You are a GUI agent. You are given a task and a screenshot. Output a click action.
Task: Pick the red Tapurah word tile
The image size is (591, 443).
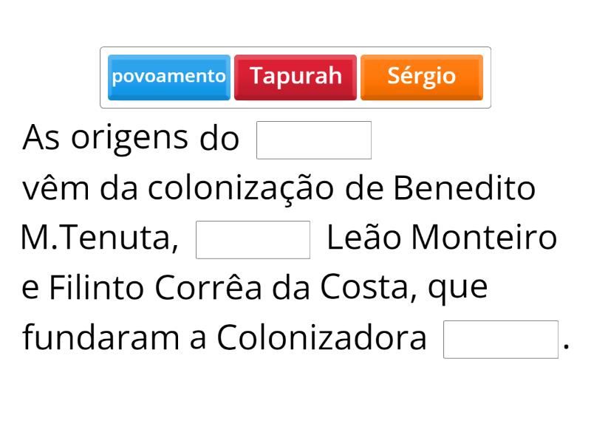[x=295, y=77]
